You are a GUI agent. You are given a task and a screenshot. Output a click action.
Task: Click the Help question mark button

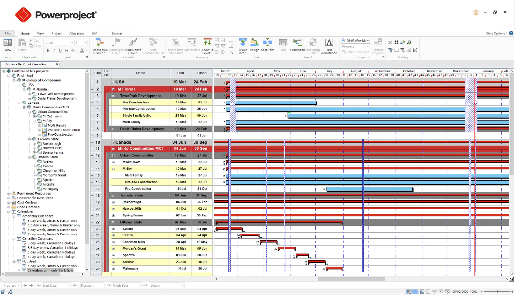(x=511, y=33)
